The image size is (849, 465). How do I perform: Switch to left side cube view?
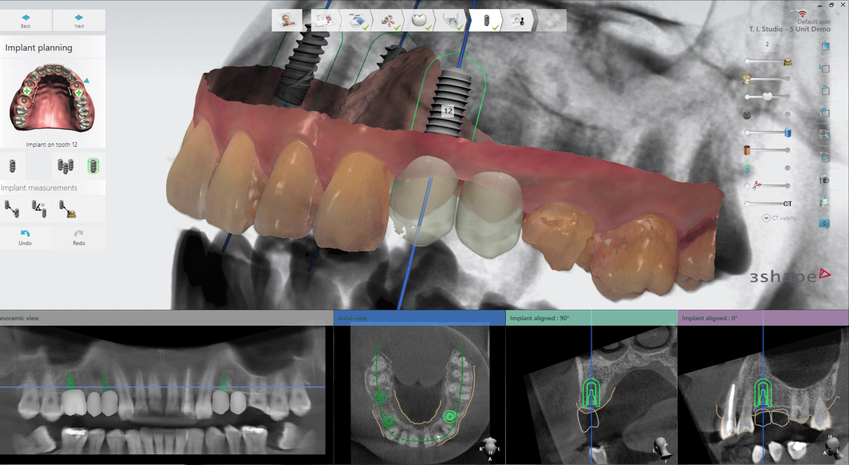pyautogui.click(x=825, y=68)
